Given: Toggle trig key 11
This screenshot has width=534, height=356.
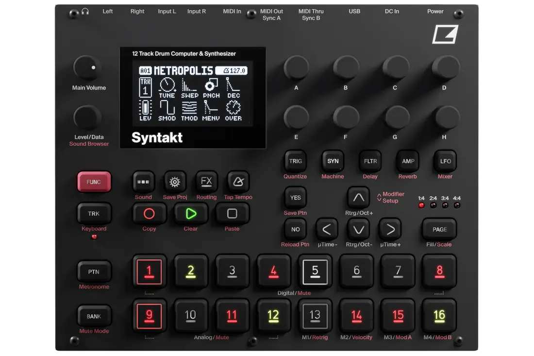Looking at the screenshot, I should 232,316.
